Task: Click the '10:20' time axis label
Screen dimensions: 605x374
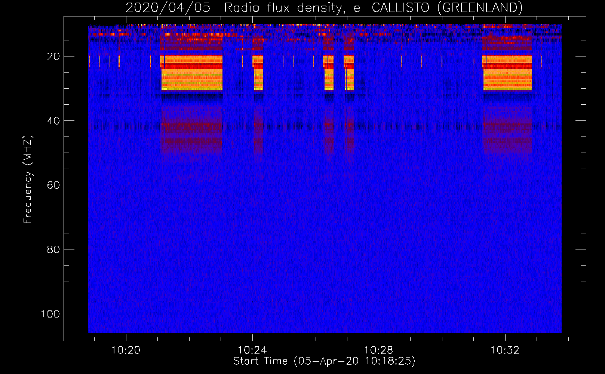Action: 126,350
